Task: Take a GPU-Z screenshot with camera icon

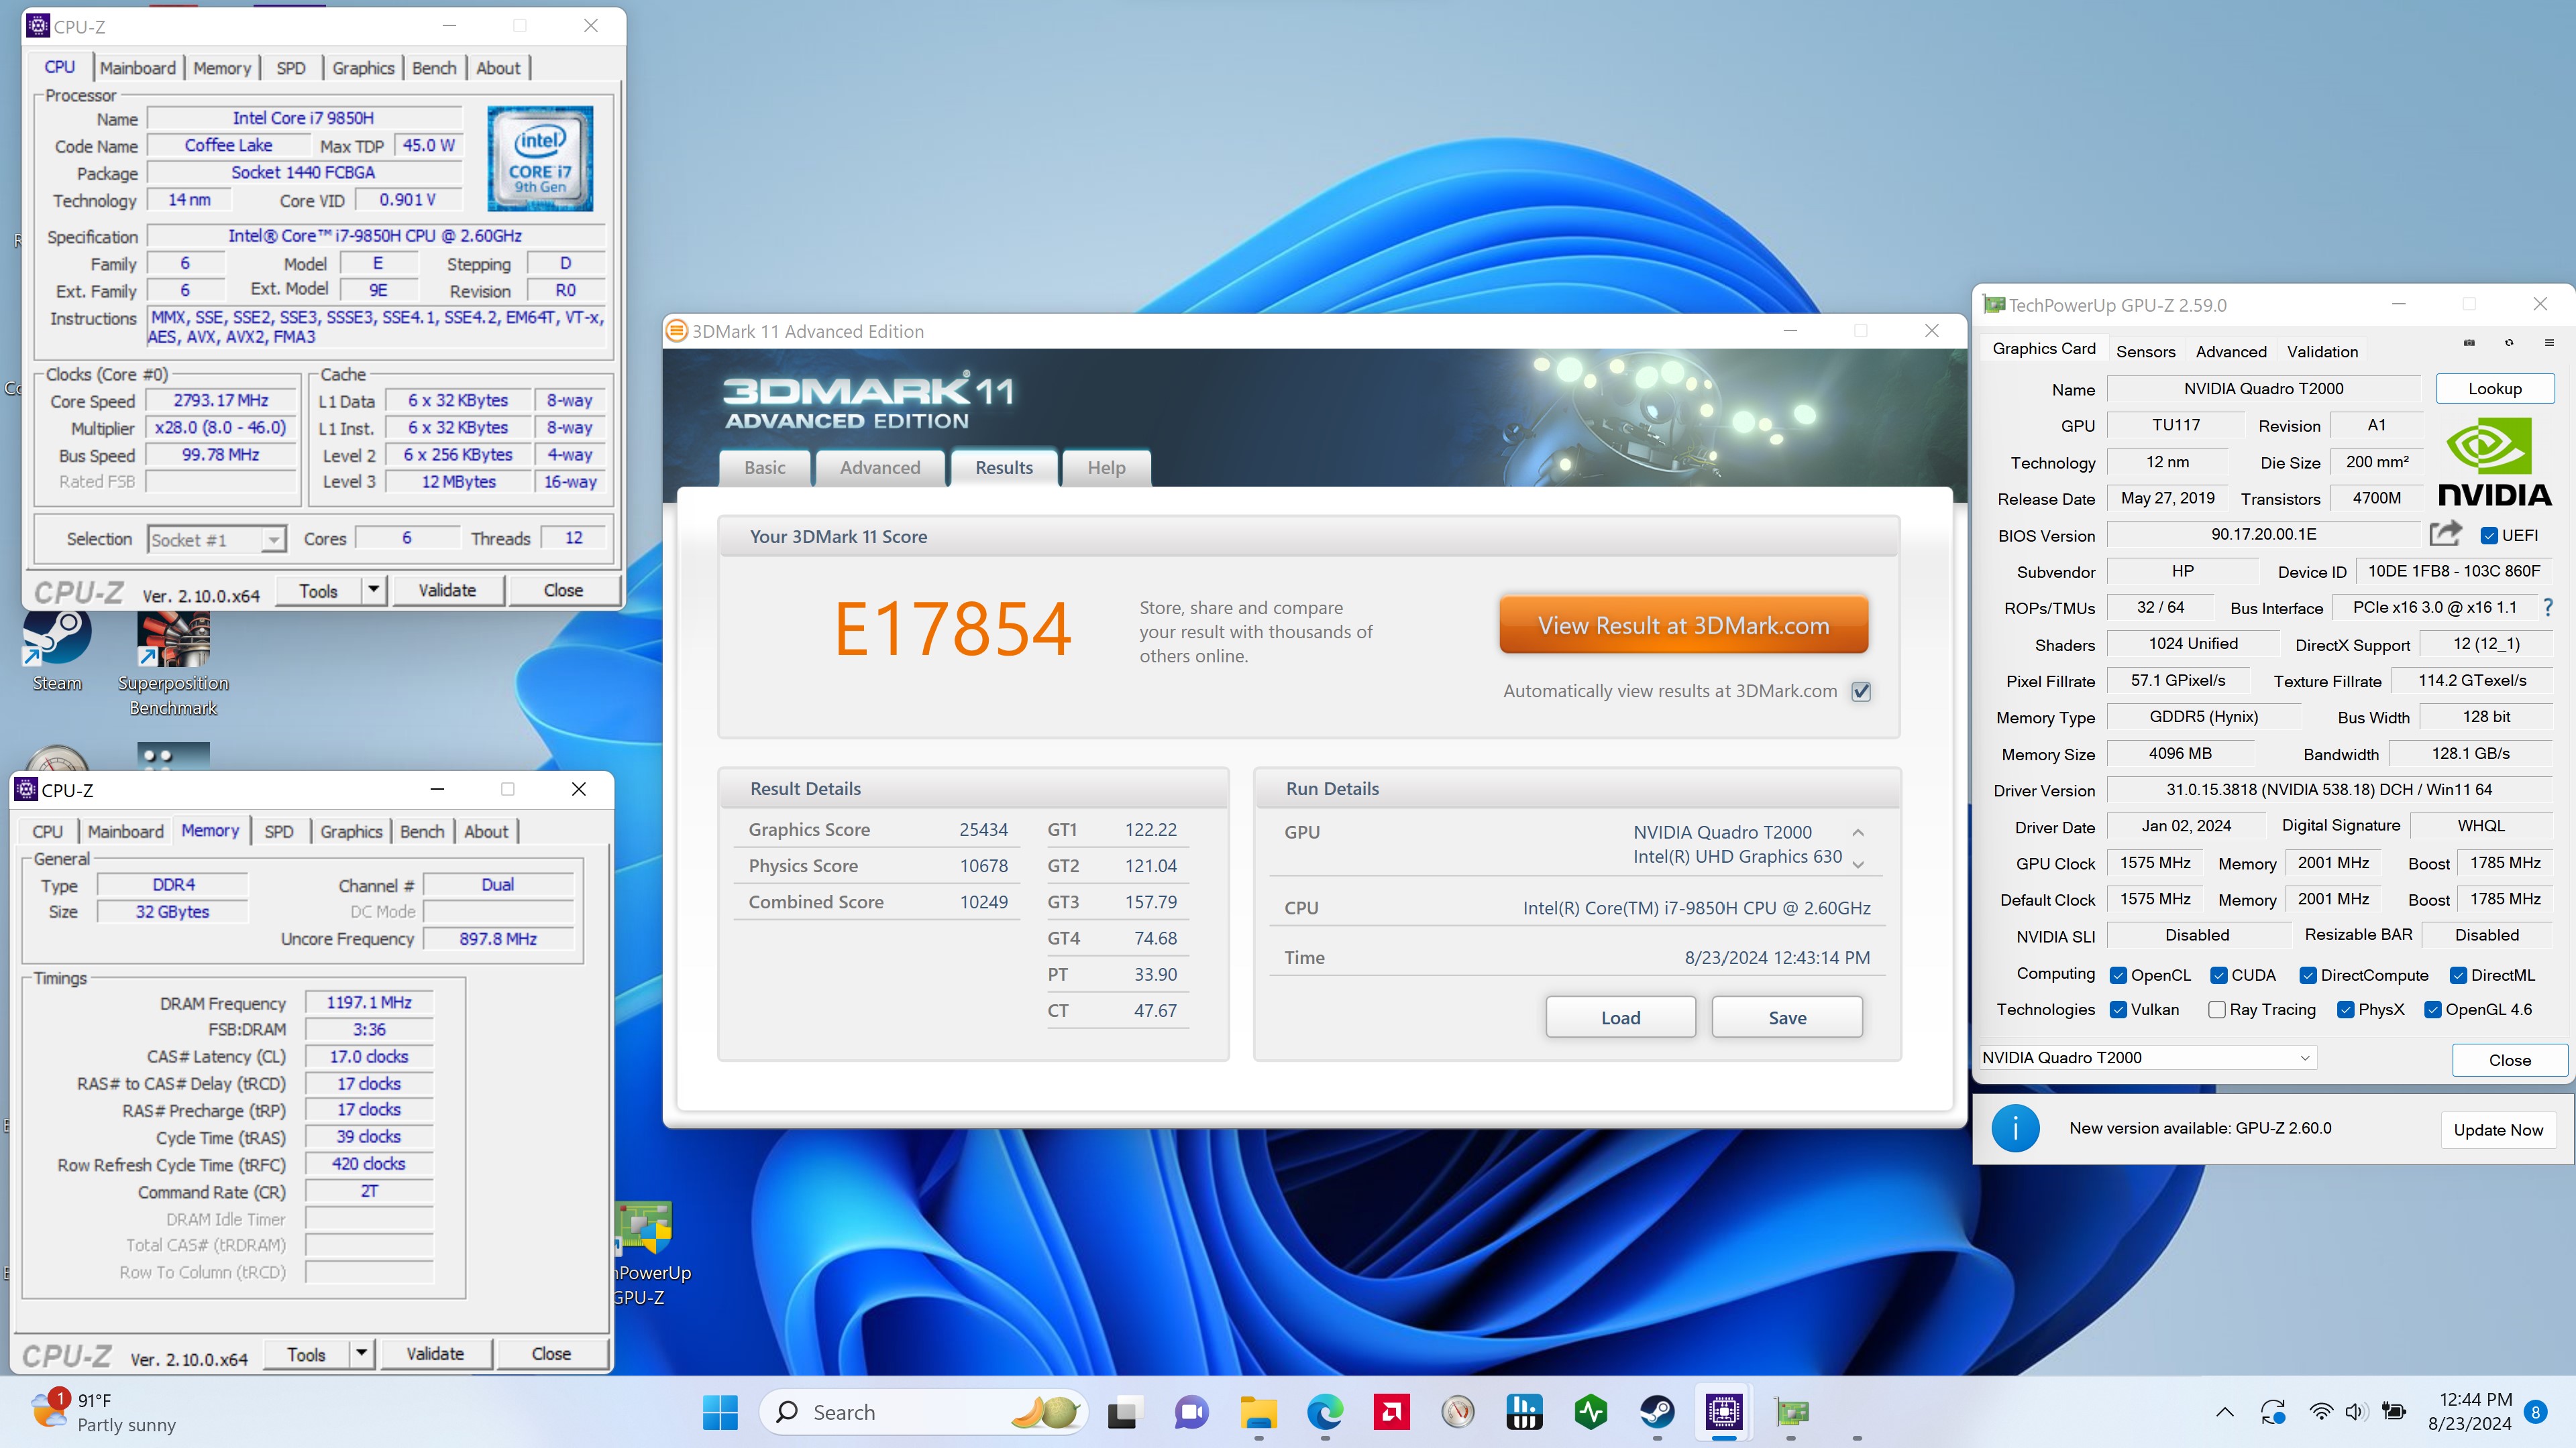Action: (x=2469, y=343)
